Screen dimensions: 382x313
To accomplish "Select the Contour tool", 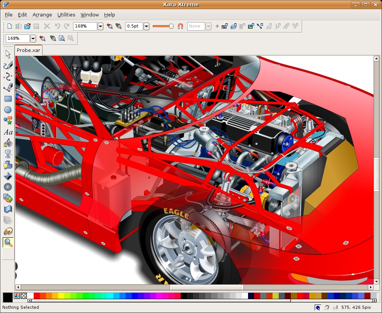I will pyautogui.click(x=8, y=187).
